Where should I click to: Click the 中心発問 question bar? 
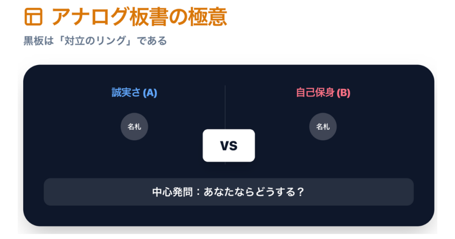pos(228,192)
